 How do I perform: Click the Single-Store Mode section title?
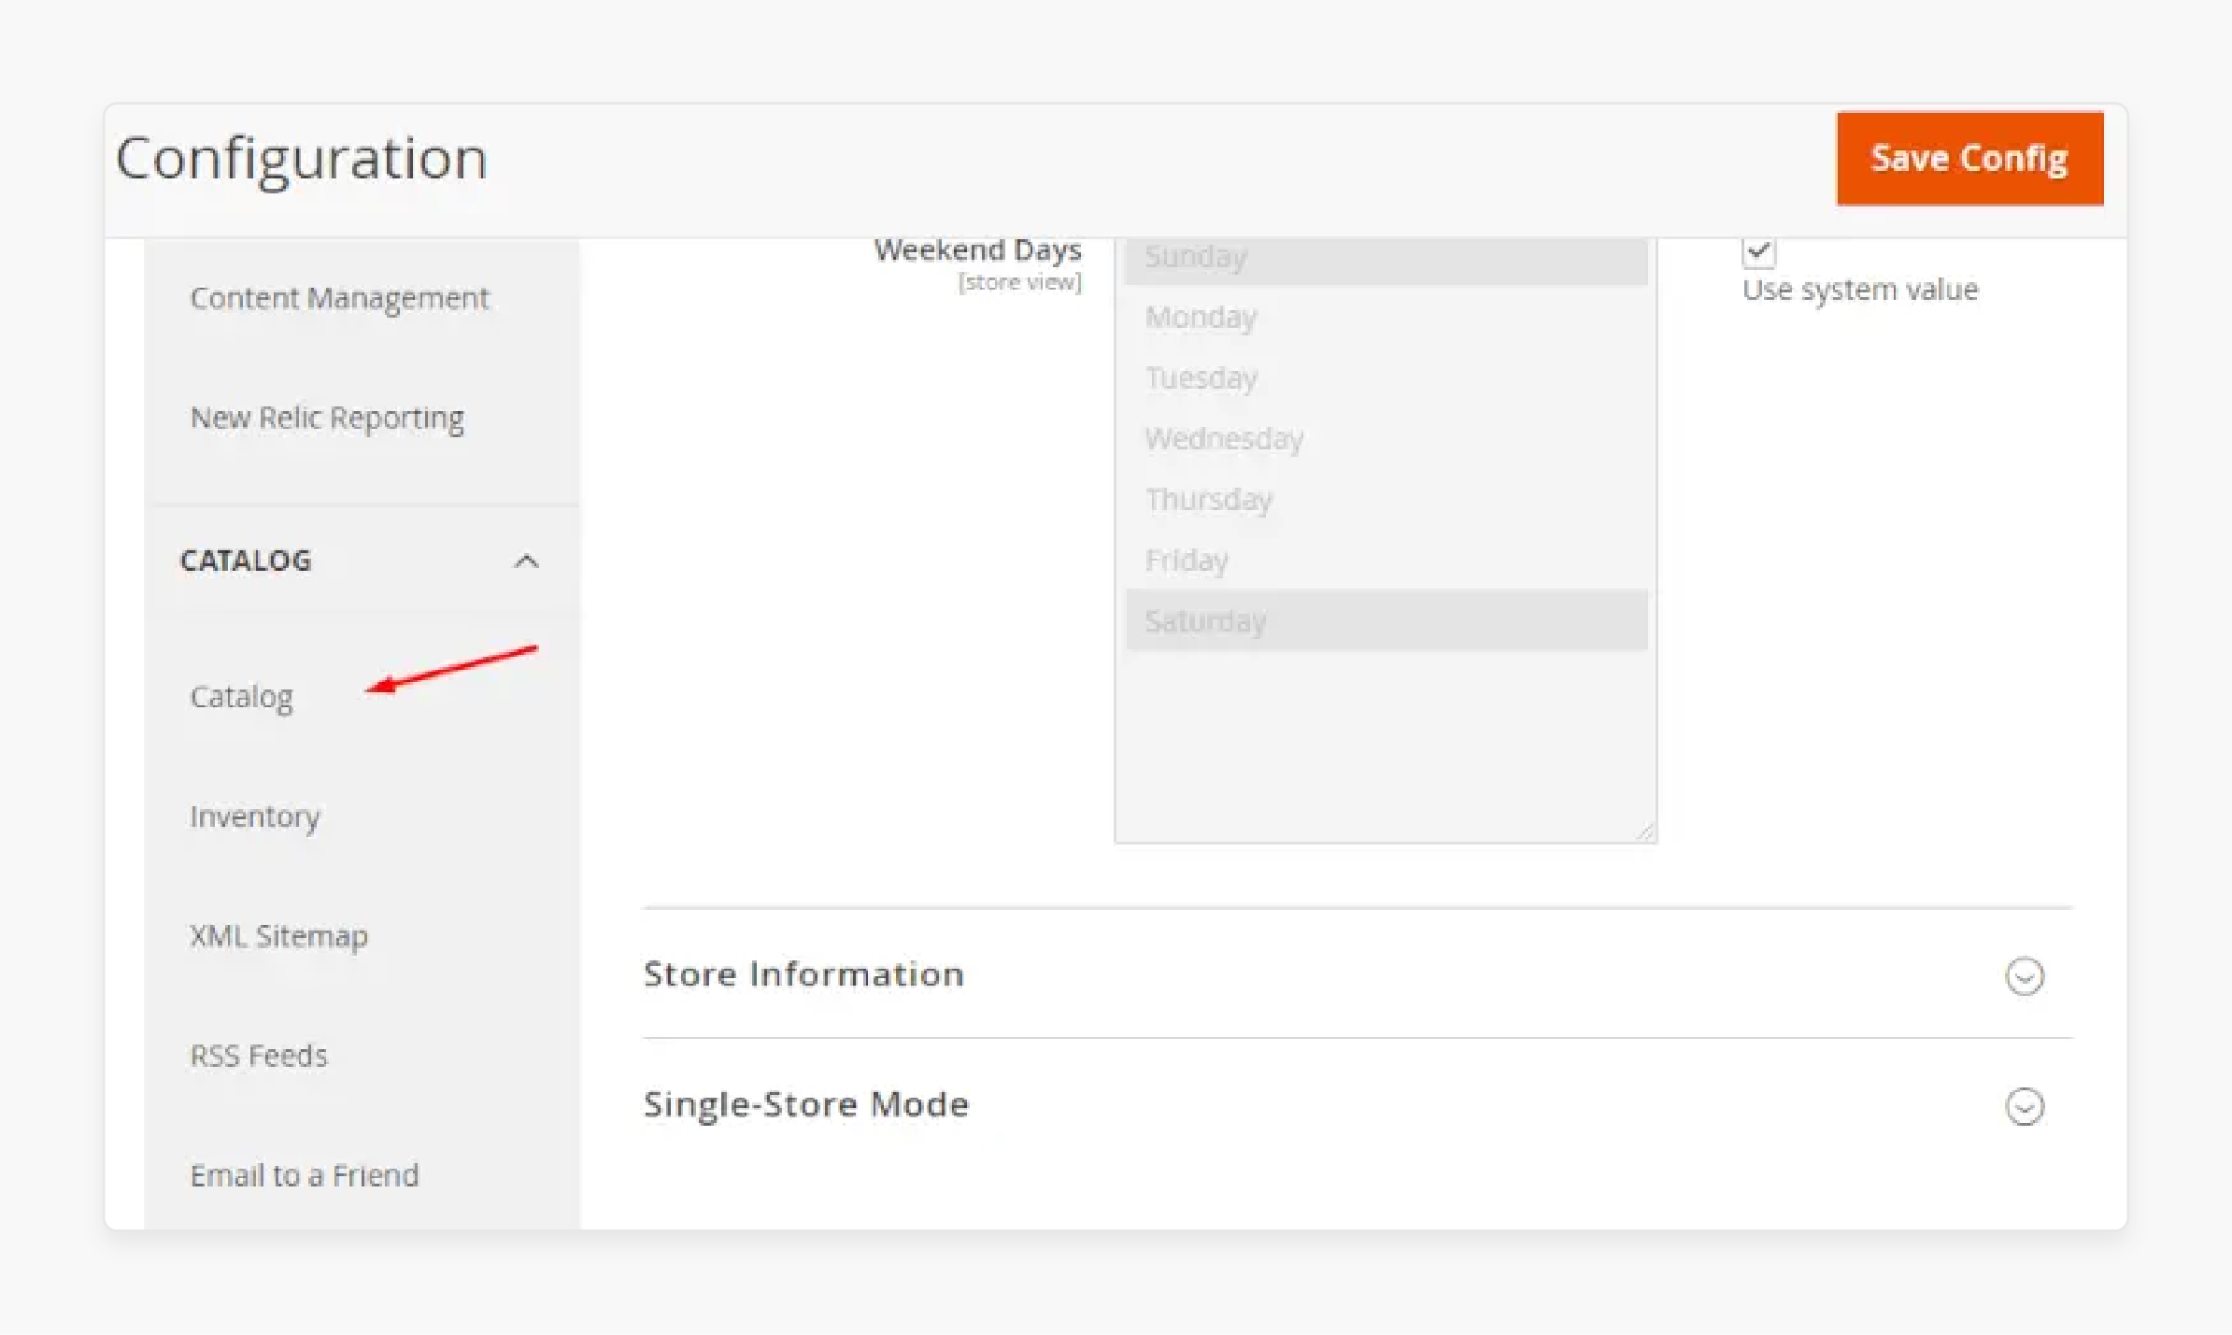click(806, 1104)
